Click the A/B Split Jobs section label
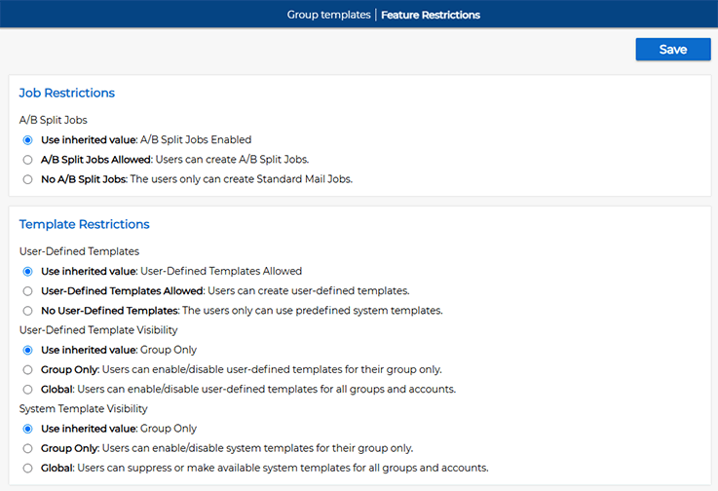Image resolution: width=718 pixels, height=491 pixels. click(54, 120)
